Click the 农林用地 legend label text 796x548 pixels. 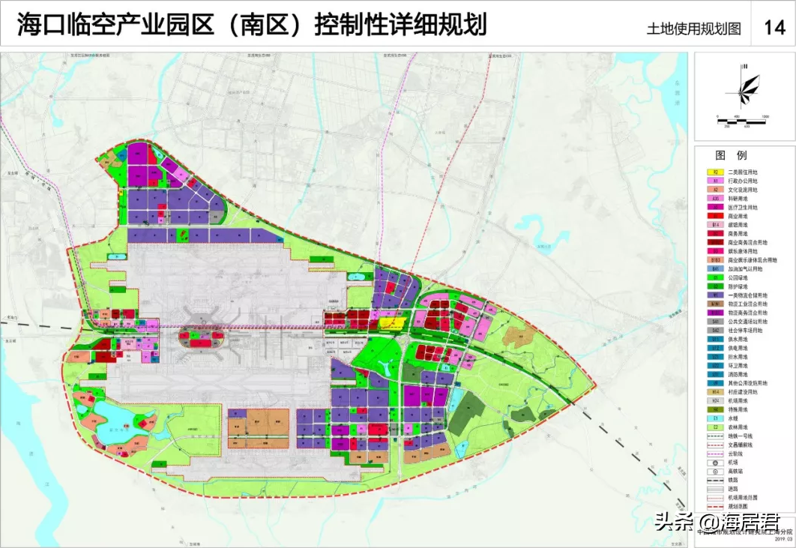point(738,427)
